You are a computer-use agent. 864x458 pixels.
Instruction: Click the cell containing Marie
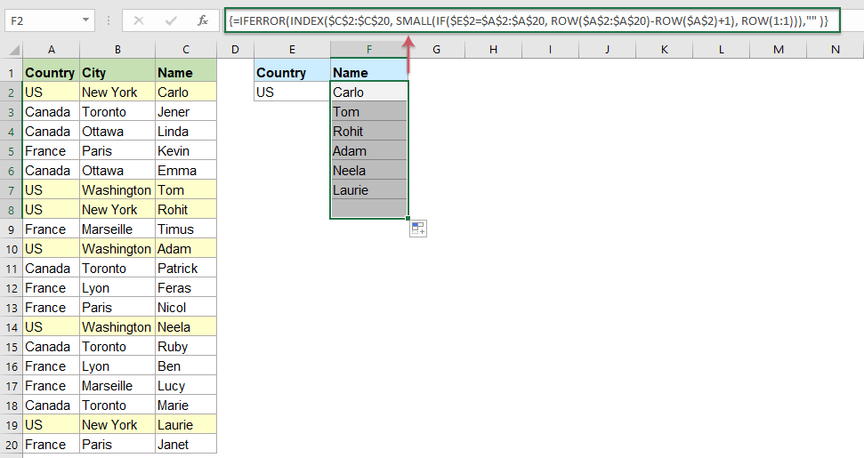(186, 406)
